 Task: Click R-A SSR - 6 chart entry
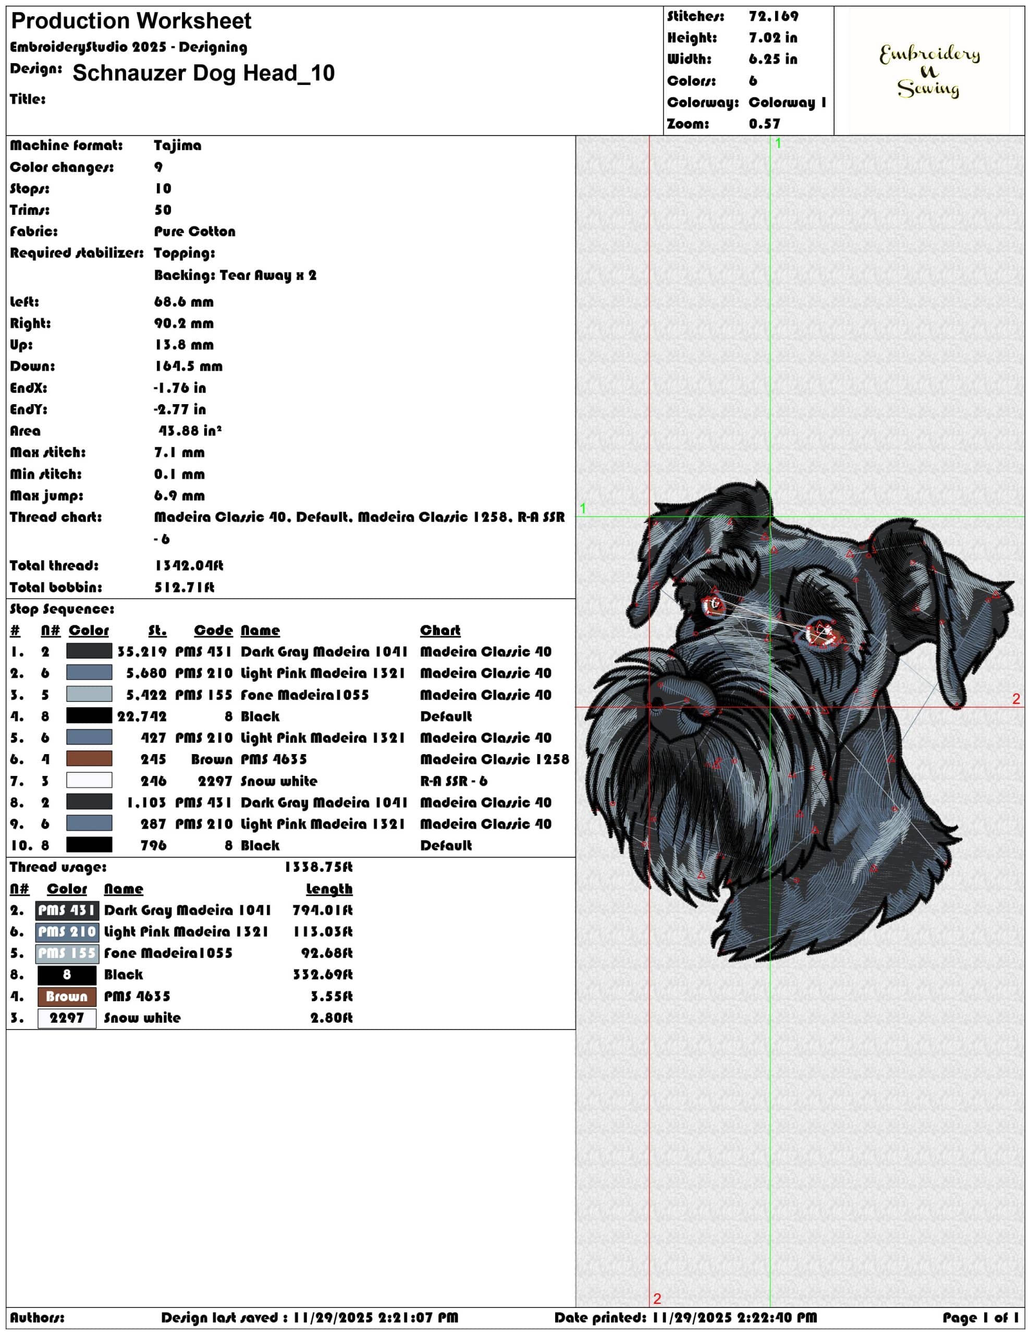(453, 781)
